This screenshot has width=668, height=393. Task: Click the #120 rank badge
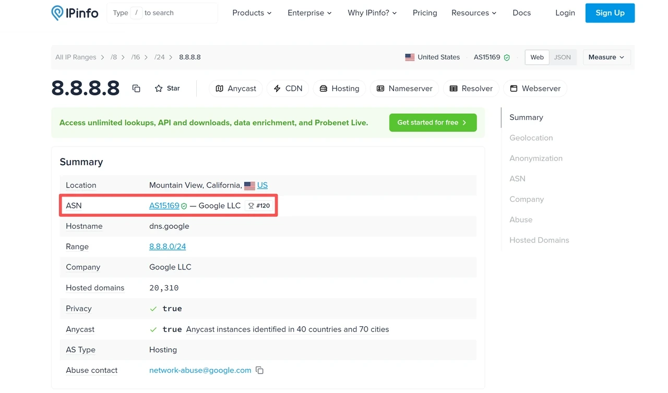259,206
